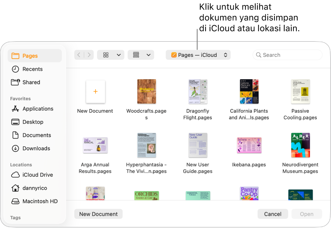Click the back navigation arrow

click(x=78, y=55)
